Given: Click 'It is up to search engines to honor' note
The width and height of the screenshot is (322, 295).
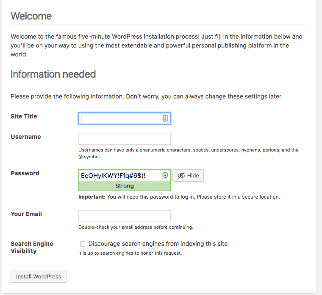Looking at the screenshot, I should (x=130, y=253).
